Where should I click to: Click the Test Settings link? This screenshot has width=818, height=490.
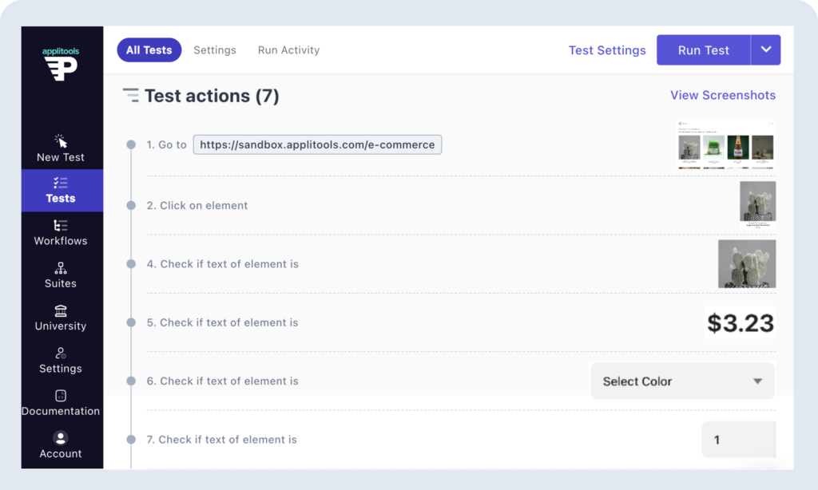point(607,50)
